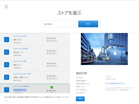Click distance text 260.99 km
Screen dimensions: 139x104
(17, 55)
